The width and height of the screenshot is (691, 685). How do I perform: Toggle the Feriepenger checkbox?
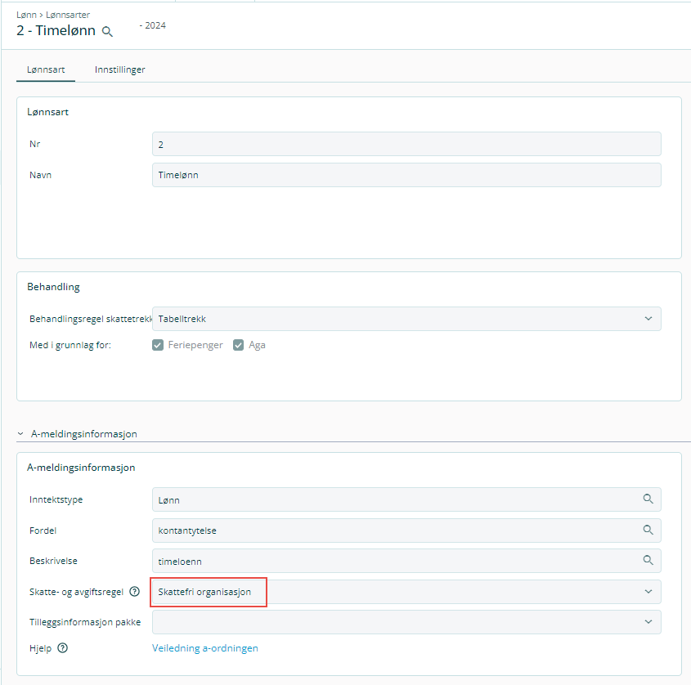click(158, 345)
